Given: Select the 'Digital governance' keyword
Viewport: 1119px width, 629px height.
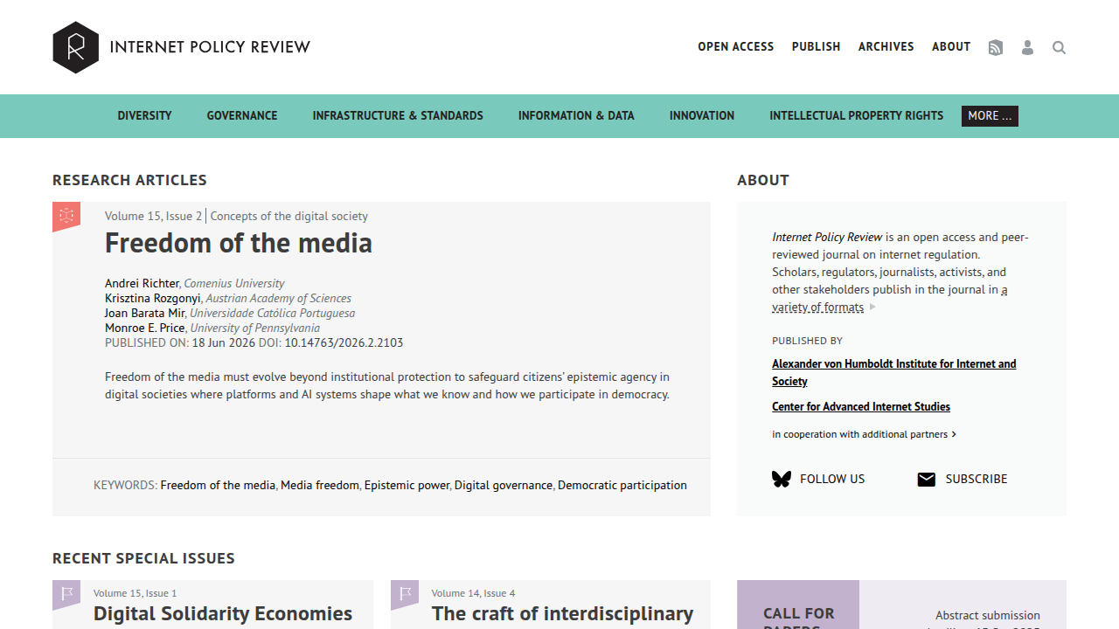Looking at the screenshot, I should [x=504, y=485].
